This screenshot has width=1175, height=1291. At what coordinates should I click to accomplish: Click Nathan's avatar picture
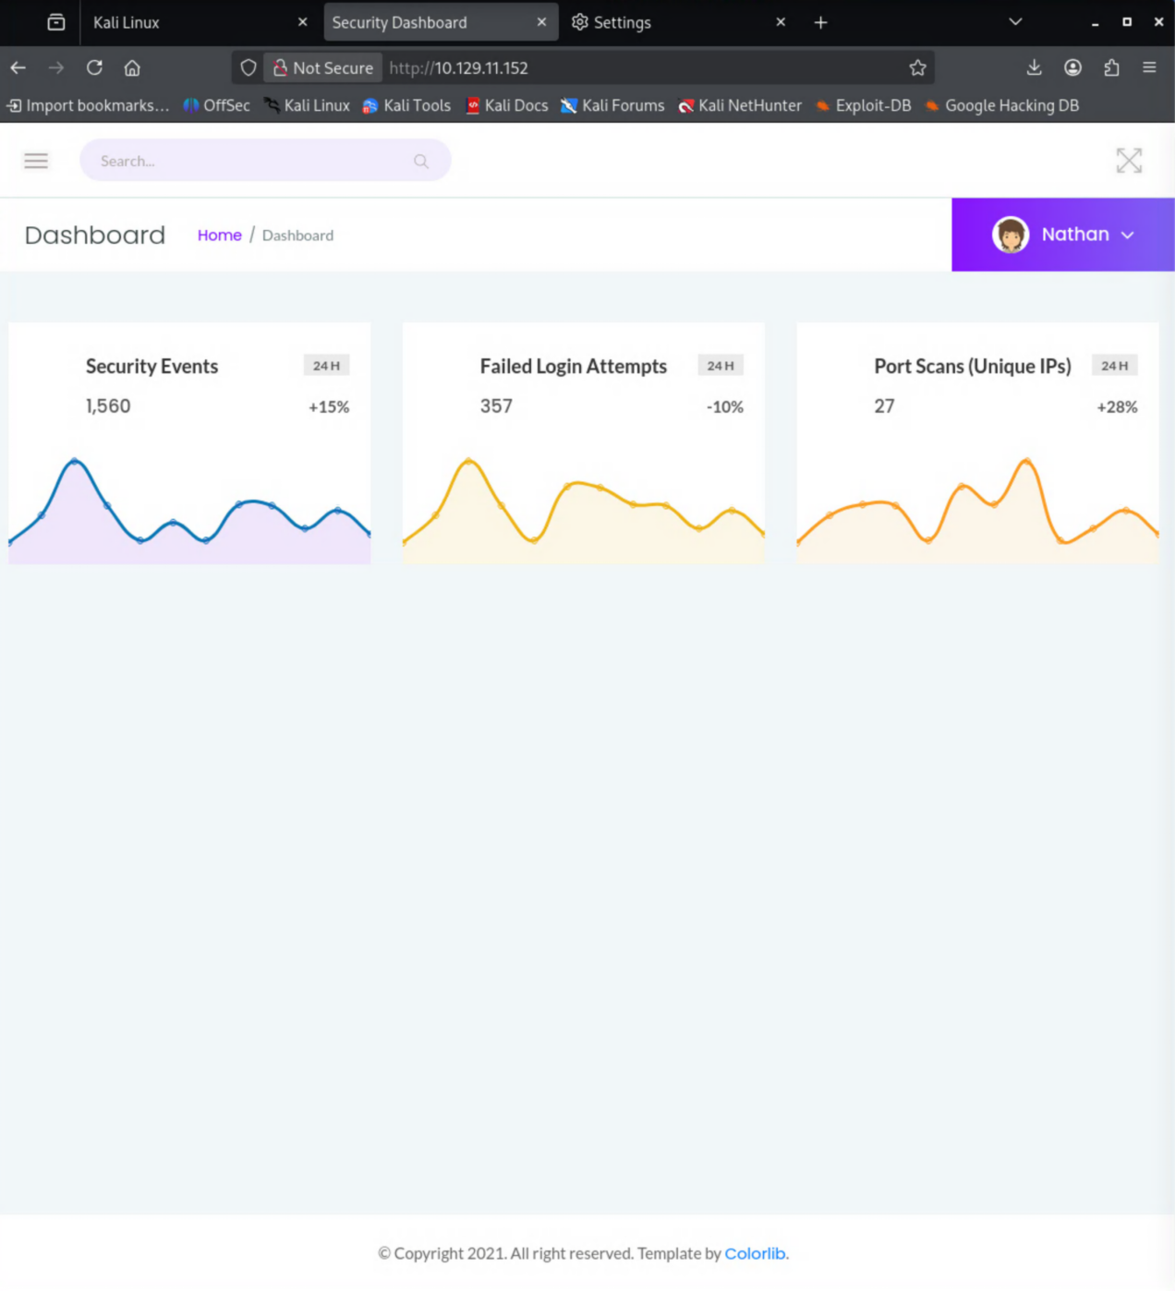pos(1011,235)
